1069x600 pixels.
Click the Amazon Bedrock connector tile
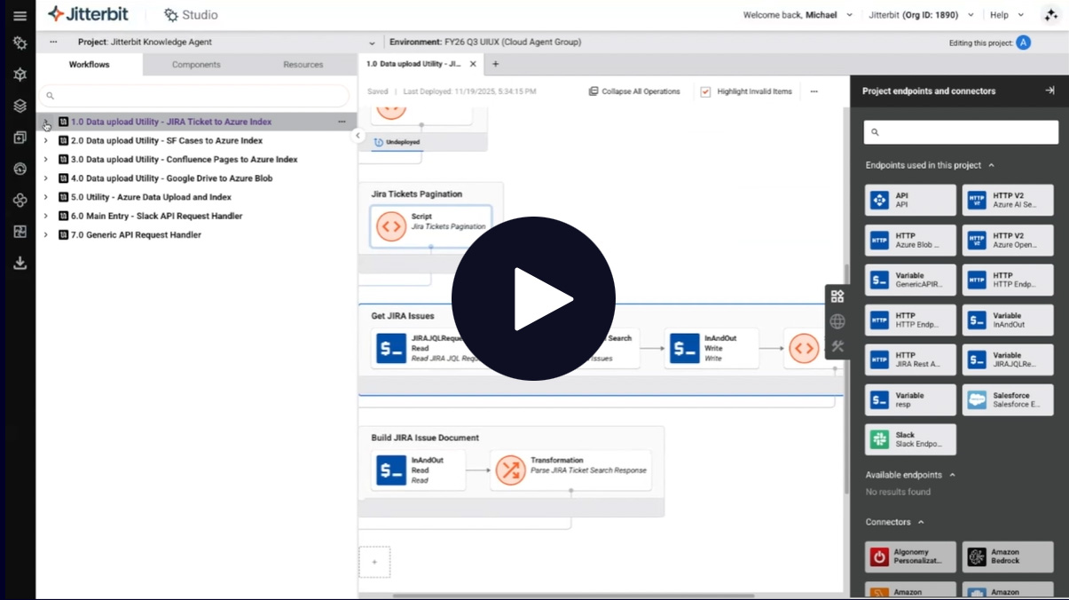1008,557
